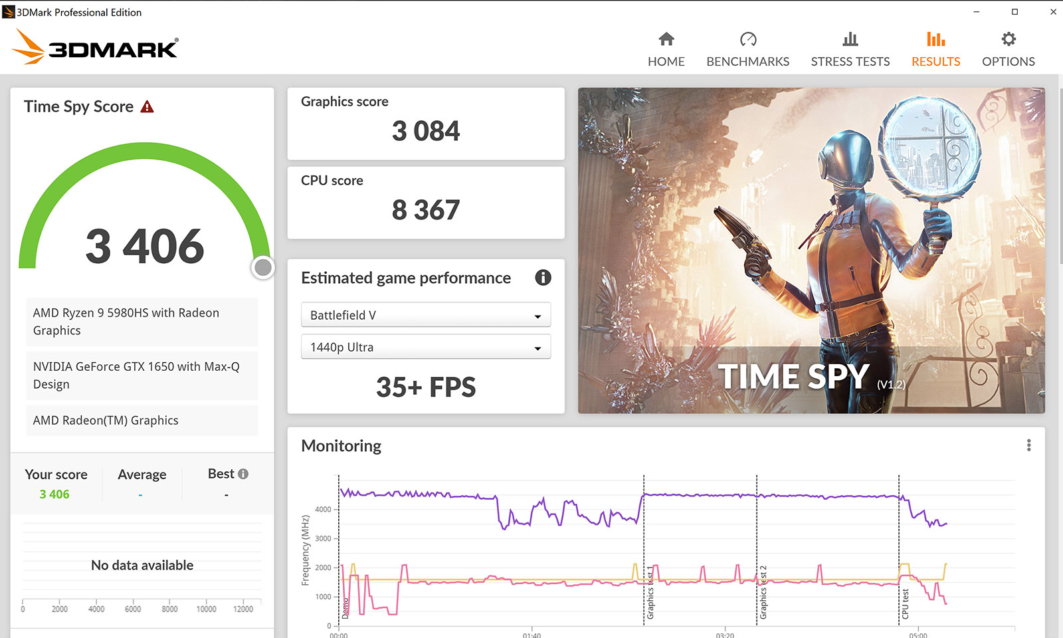Screen dimensions: 1063x638
Task: Click the Time Spy Score warning triangle
Action: [147, 106]
